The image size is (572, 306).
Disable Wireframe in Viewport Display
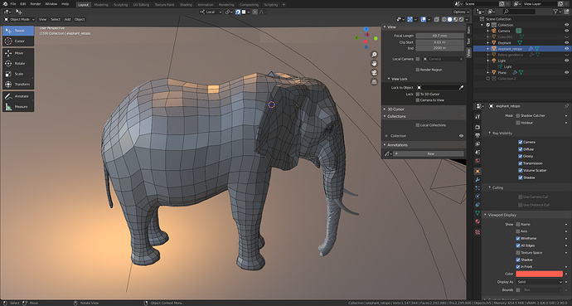[x=518, y=239]
